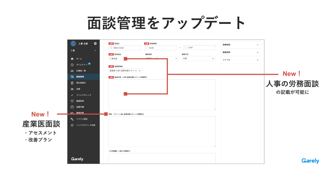The width and height of the screenshot is (334, 175).
Task: Click the end time field 17:00
Action: click(x=199, y=48)
